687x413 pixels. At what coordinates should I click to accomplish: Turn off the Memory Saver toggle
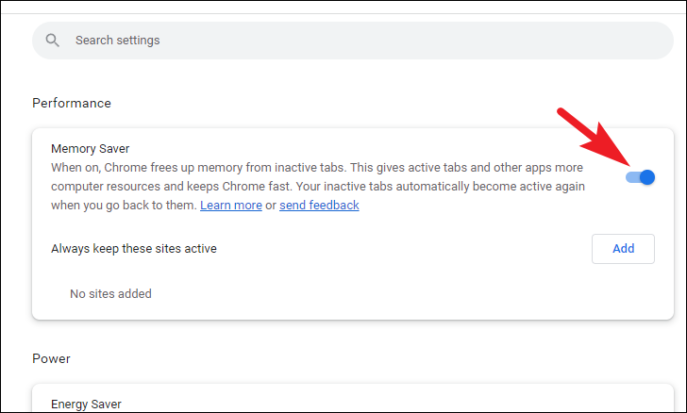pyautogui.click(x=641, y=176)
